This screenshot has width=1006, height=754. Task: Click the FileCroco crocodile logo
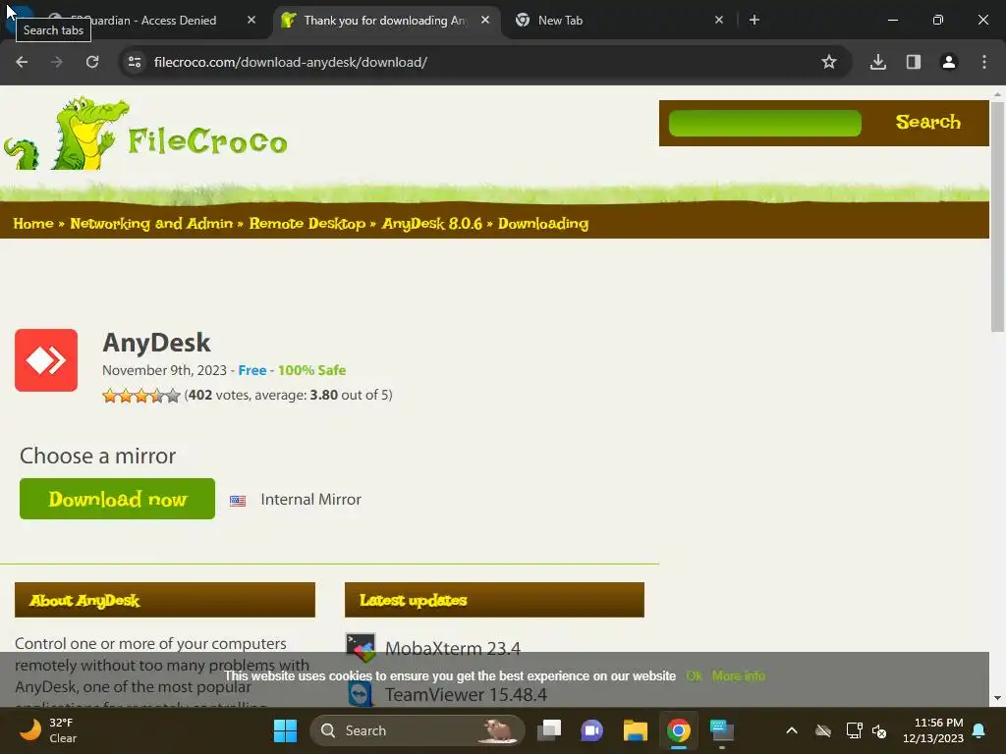145,134
